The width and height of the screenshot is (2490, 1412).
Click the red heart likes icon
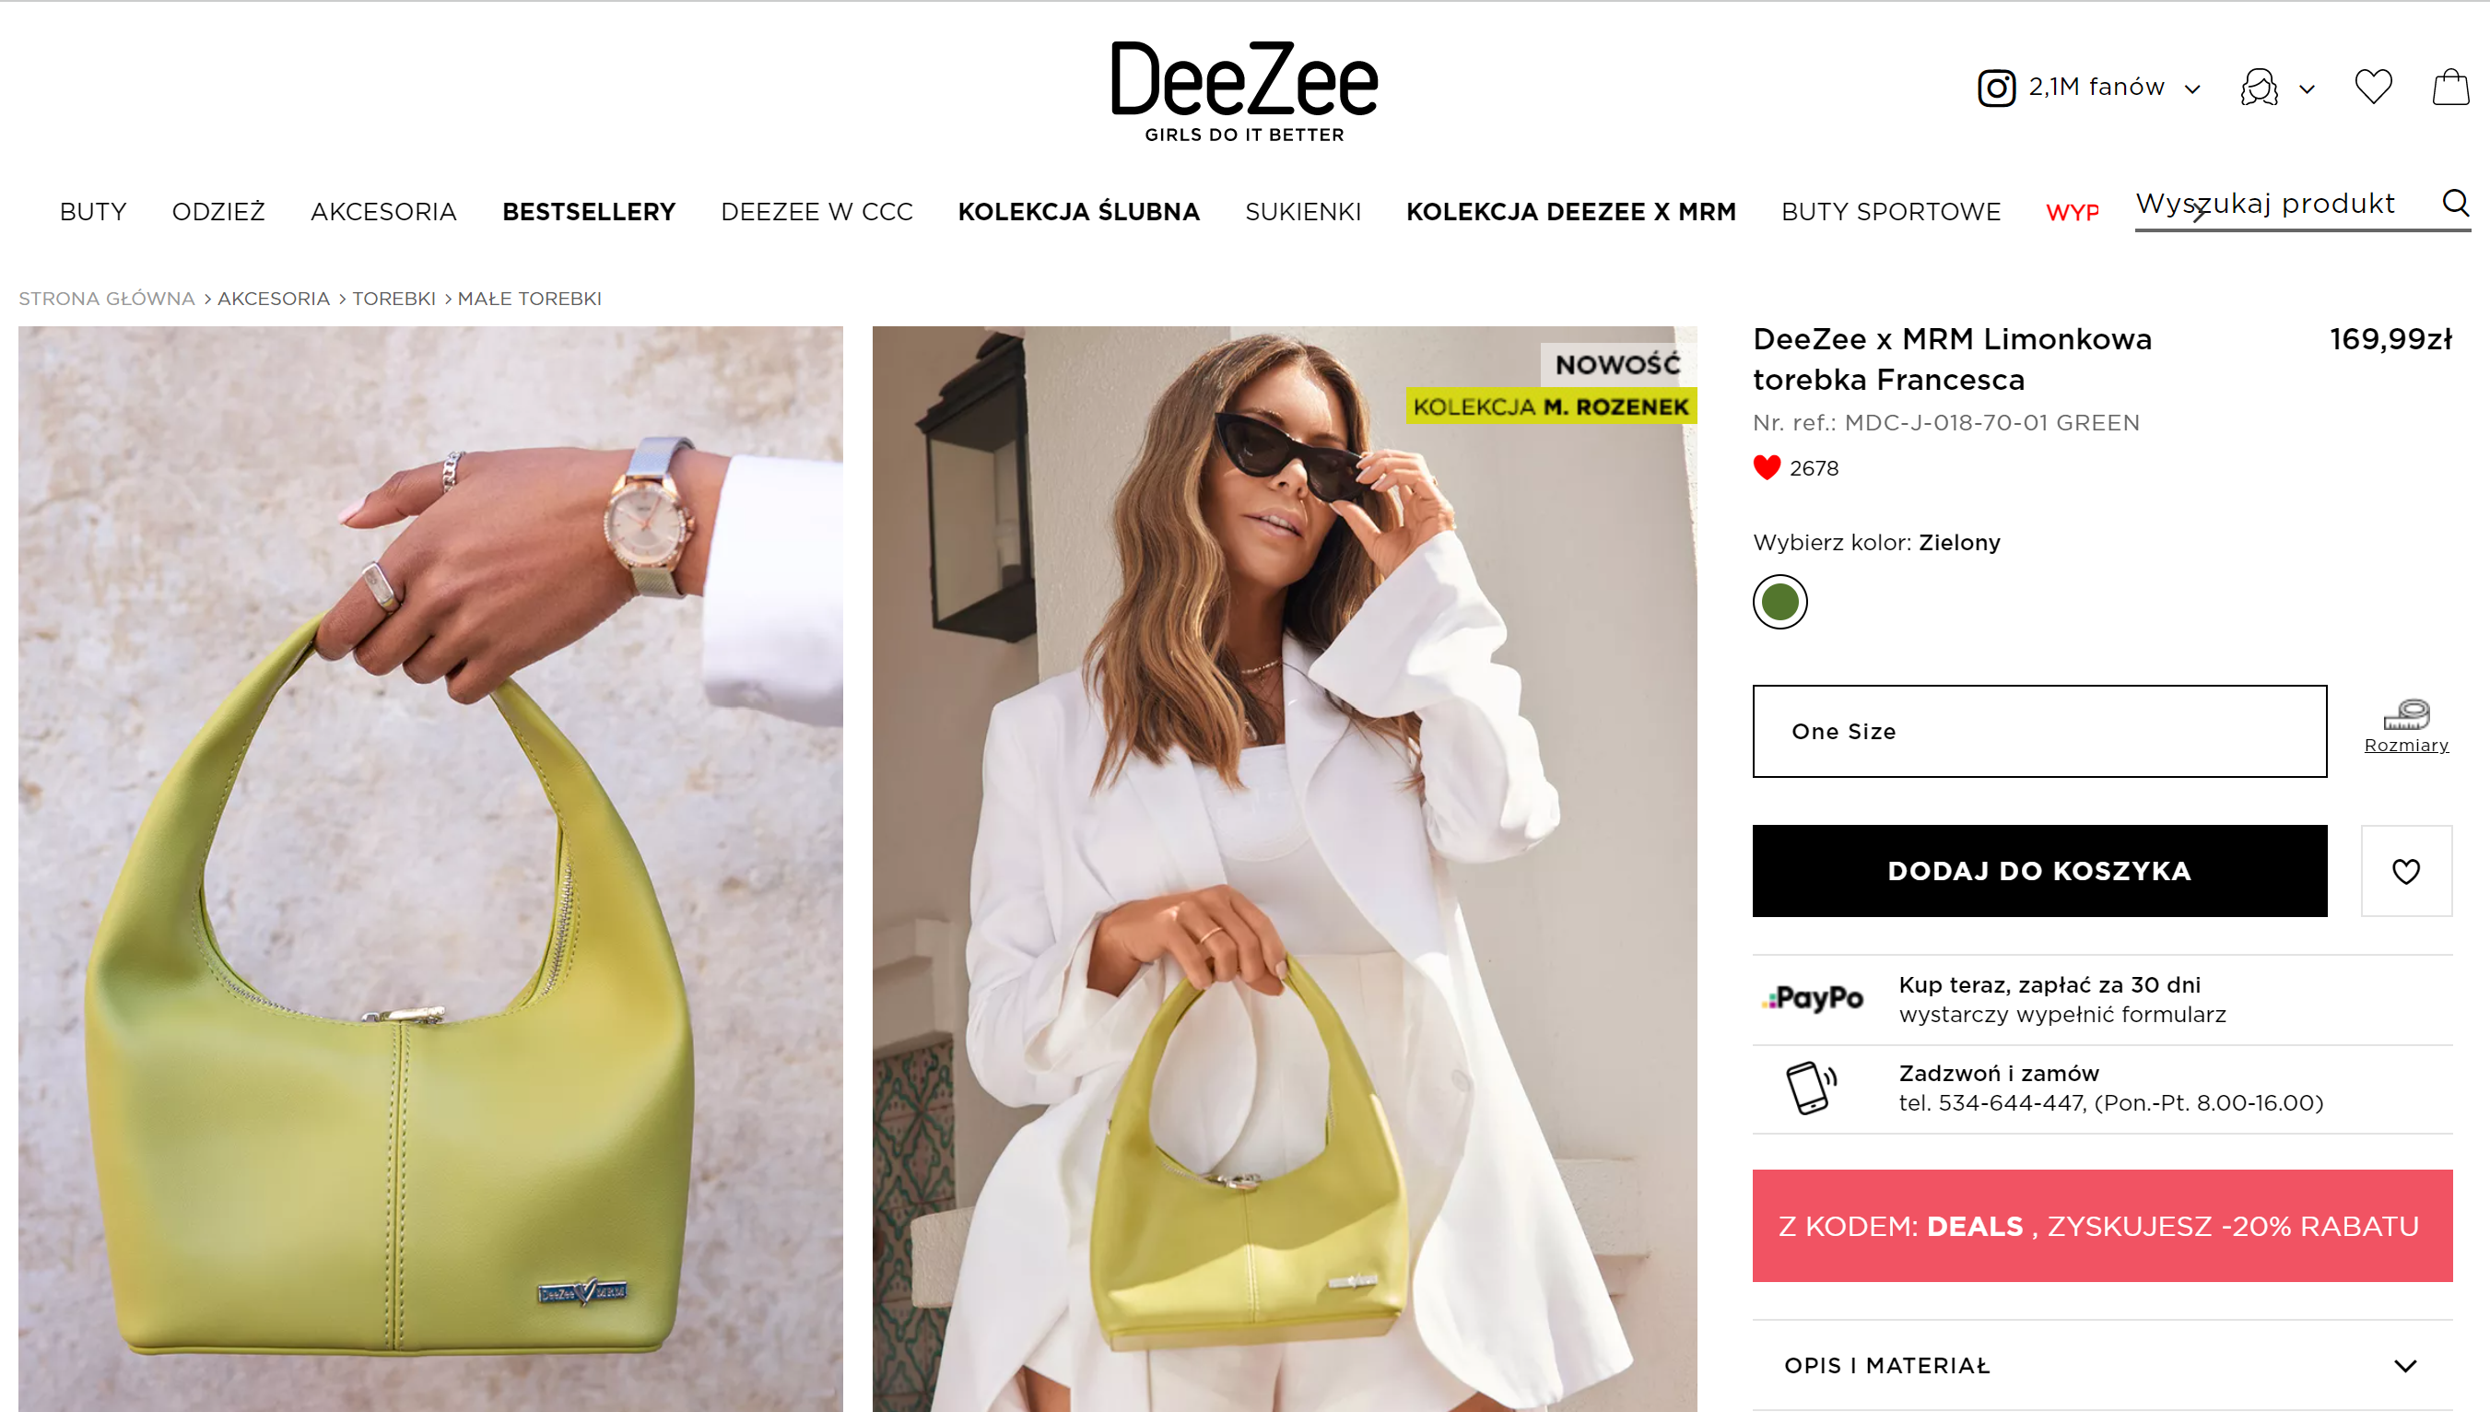pyautogui.click(x=1767, y=467)
